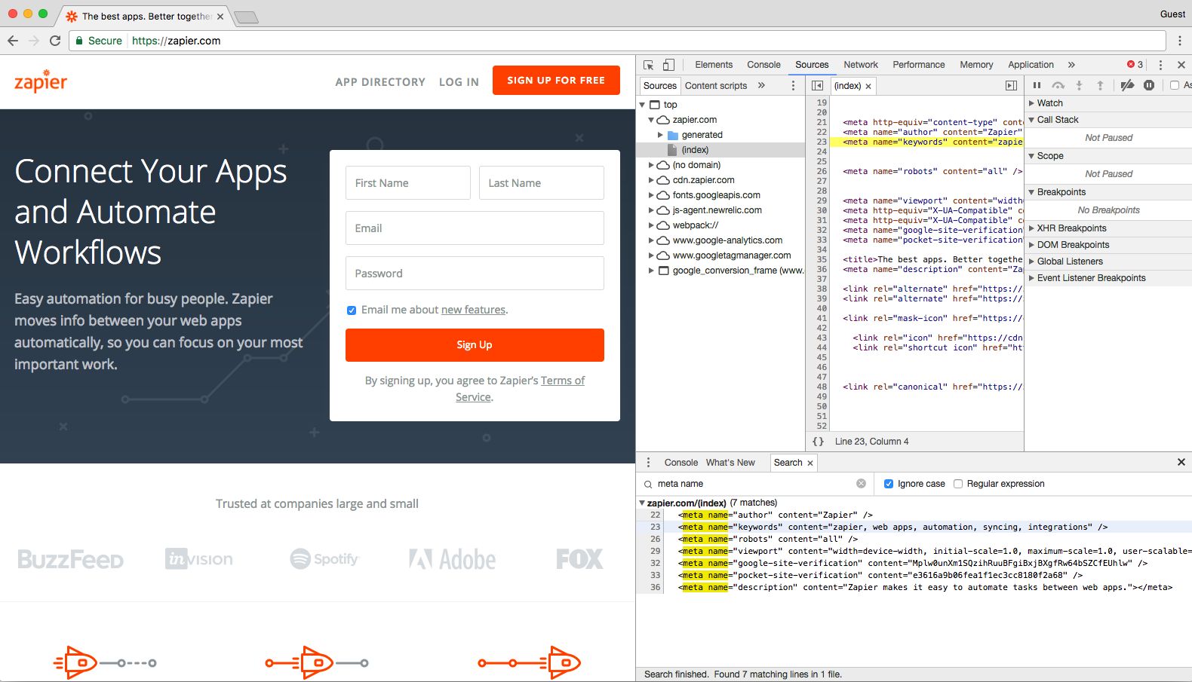Submit the form with Sign Up
This screenshot has width=1192, height=682.
[475, 345]
